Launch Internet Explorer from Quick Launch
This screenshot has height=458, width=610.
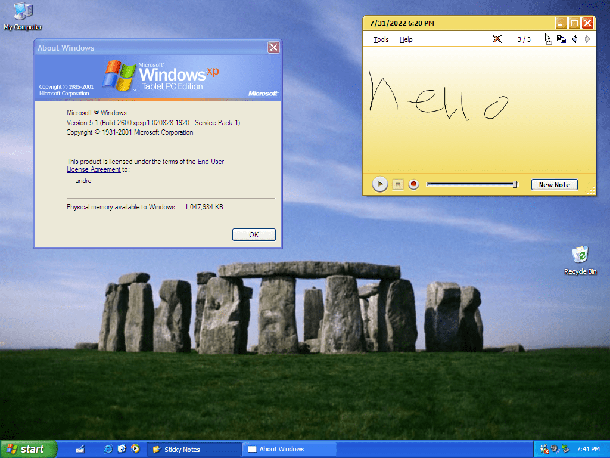(x=108, y=449)
